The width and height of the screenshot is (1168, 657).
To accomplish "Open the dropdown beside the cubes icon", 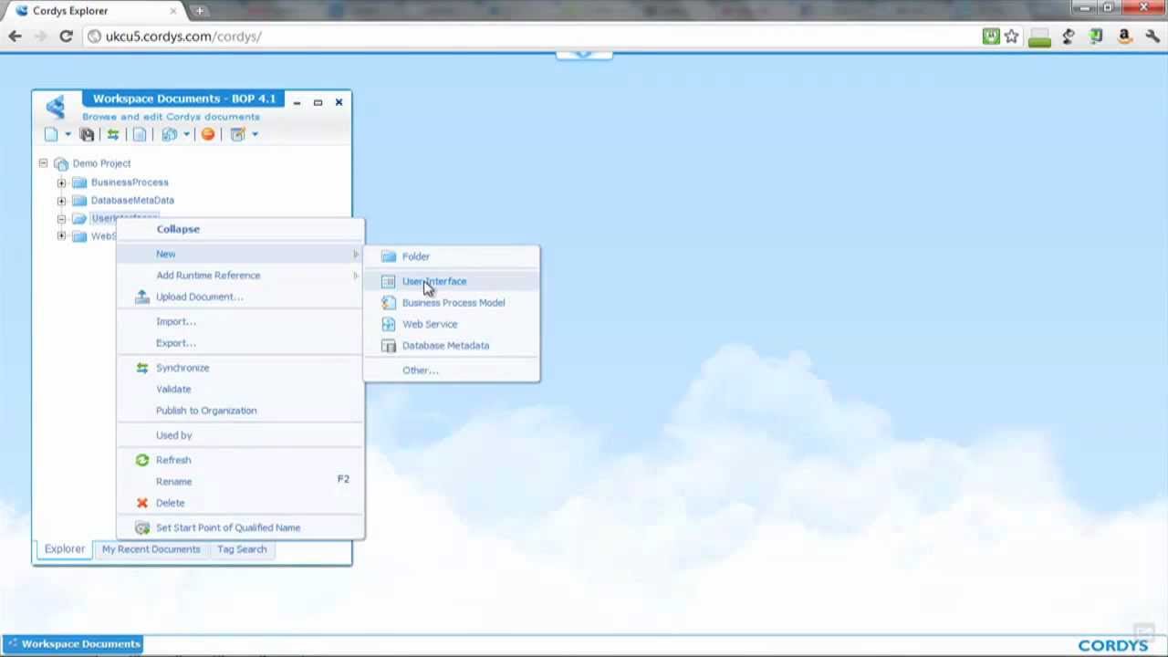I will [186, 135].
